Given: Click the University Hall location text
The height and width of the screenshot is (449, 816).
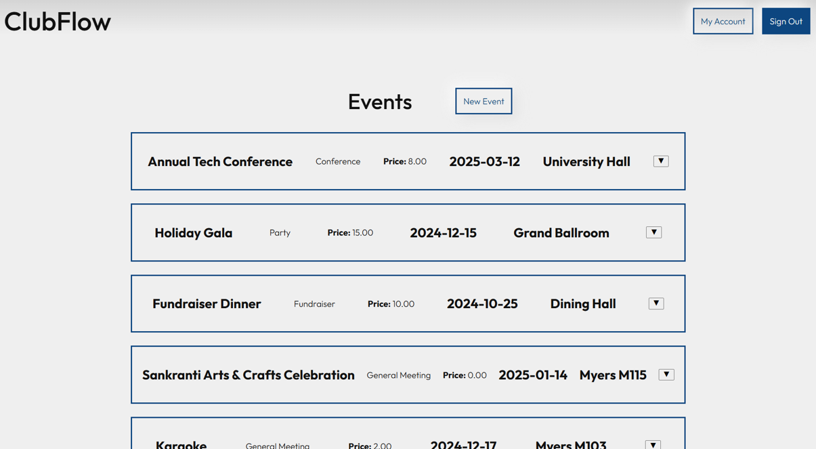Looking at the screenshot, I should click(586, 162).
